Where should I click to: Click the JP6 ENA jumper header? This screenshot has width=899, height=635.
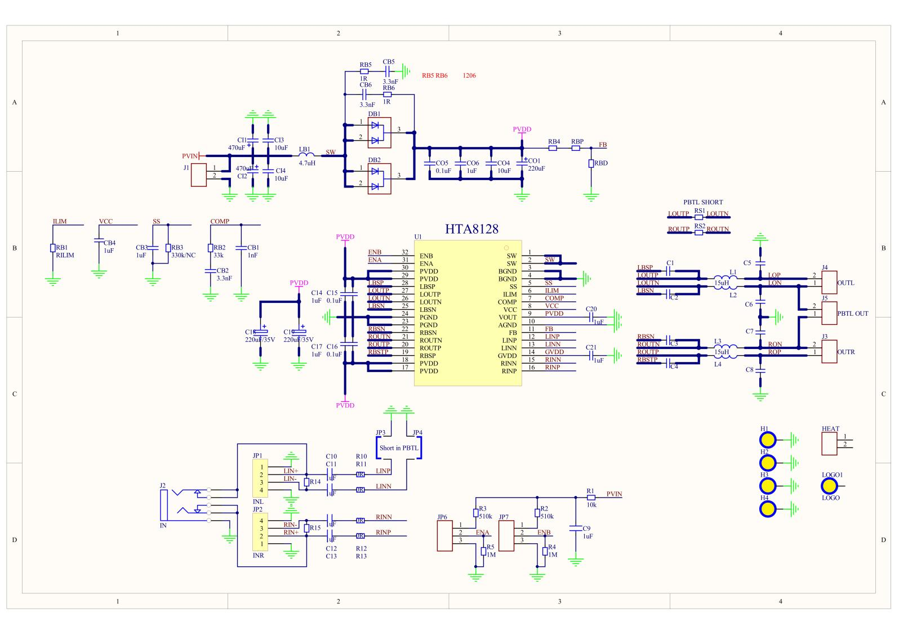click(444, 536)
